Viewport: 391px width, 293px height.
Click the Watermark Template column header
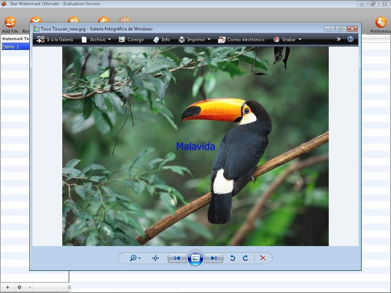[x=15, y=39]
